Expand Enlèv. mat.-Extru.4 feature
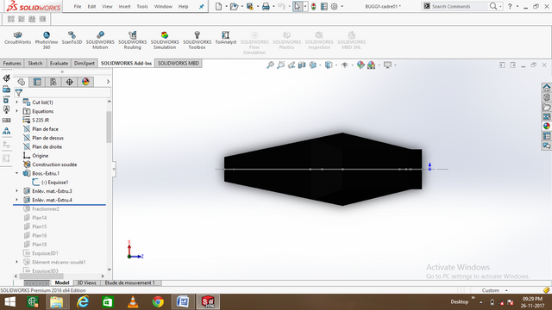Screen dimensions: 552x310 [x=16, y=200]
